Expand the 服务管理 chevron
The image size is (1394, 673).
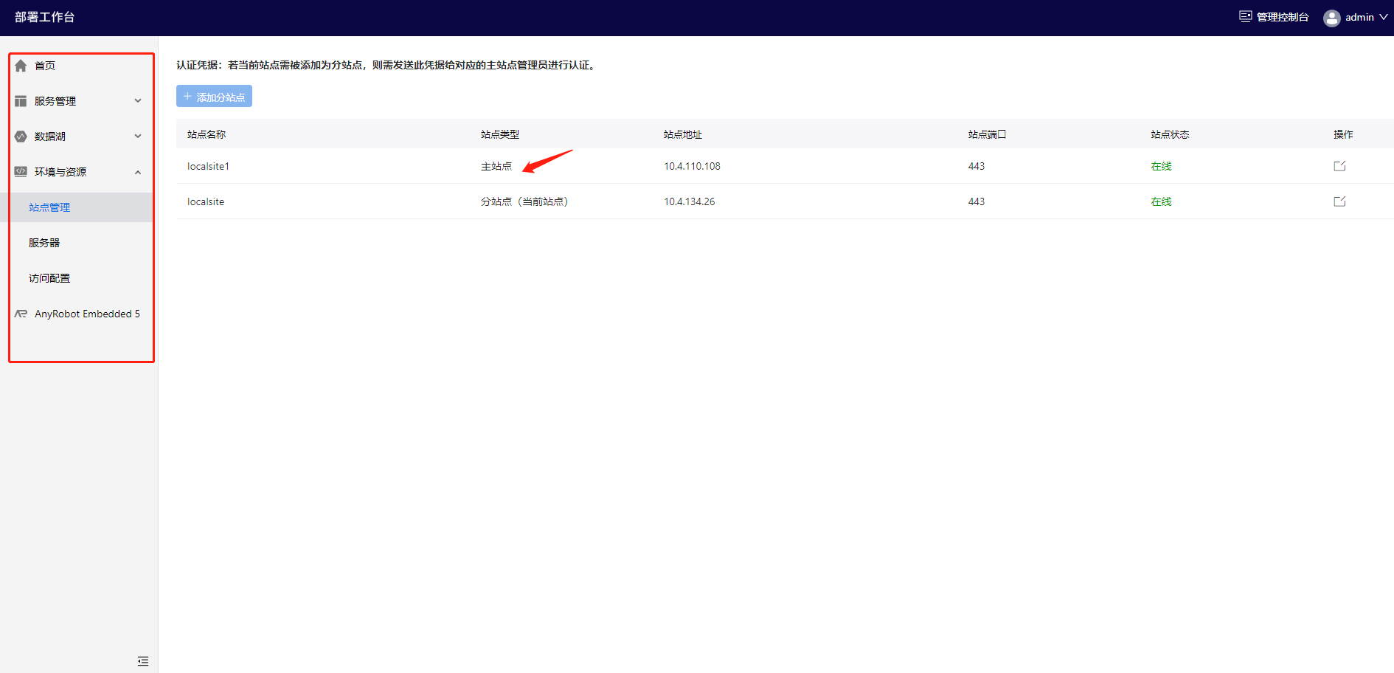pyautogui.click(x=138, y=101)
